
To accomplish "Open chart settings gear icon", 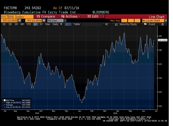I will 163,24.
